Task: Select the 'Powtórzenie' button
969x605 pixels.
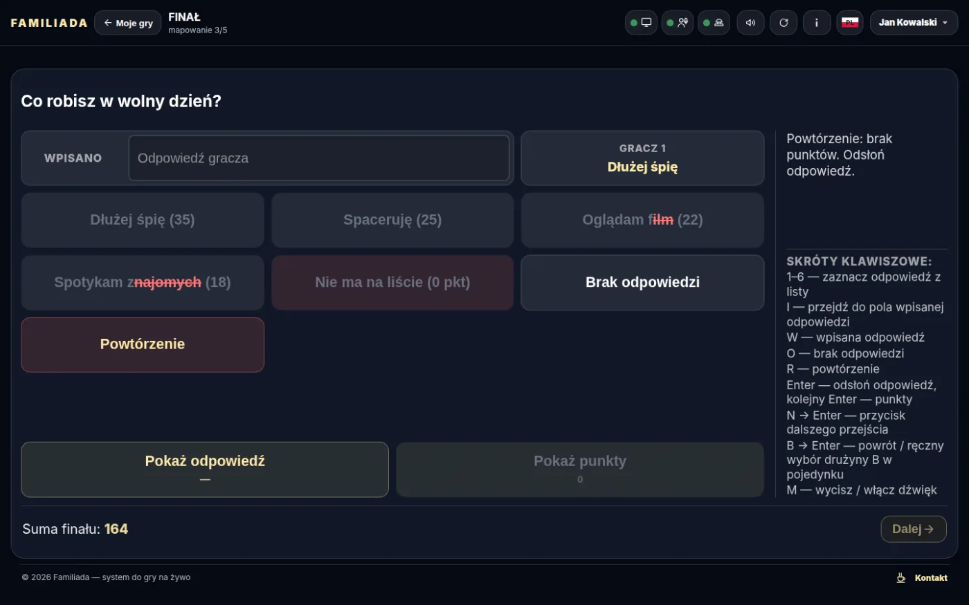Action: pos(143,344)
